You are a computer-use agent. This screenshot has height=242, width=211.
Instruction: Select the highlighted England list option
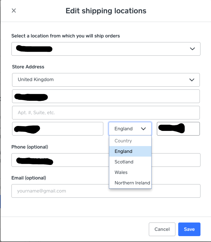click(x=123, y=151)
